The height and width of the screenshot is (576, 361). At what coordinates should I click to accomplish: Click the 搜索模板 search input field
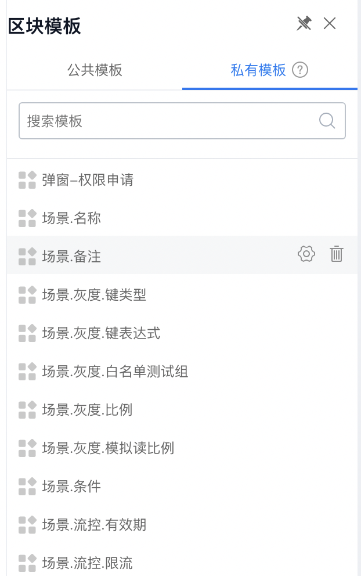[x=145, y=121]
